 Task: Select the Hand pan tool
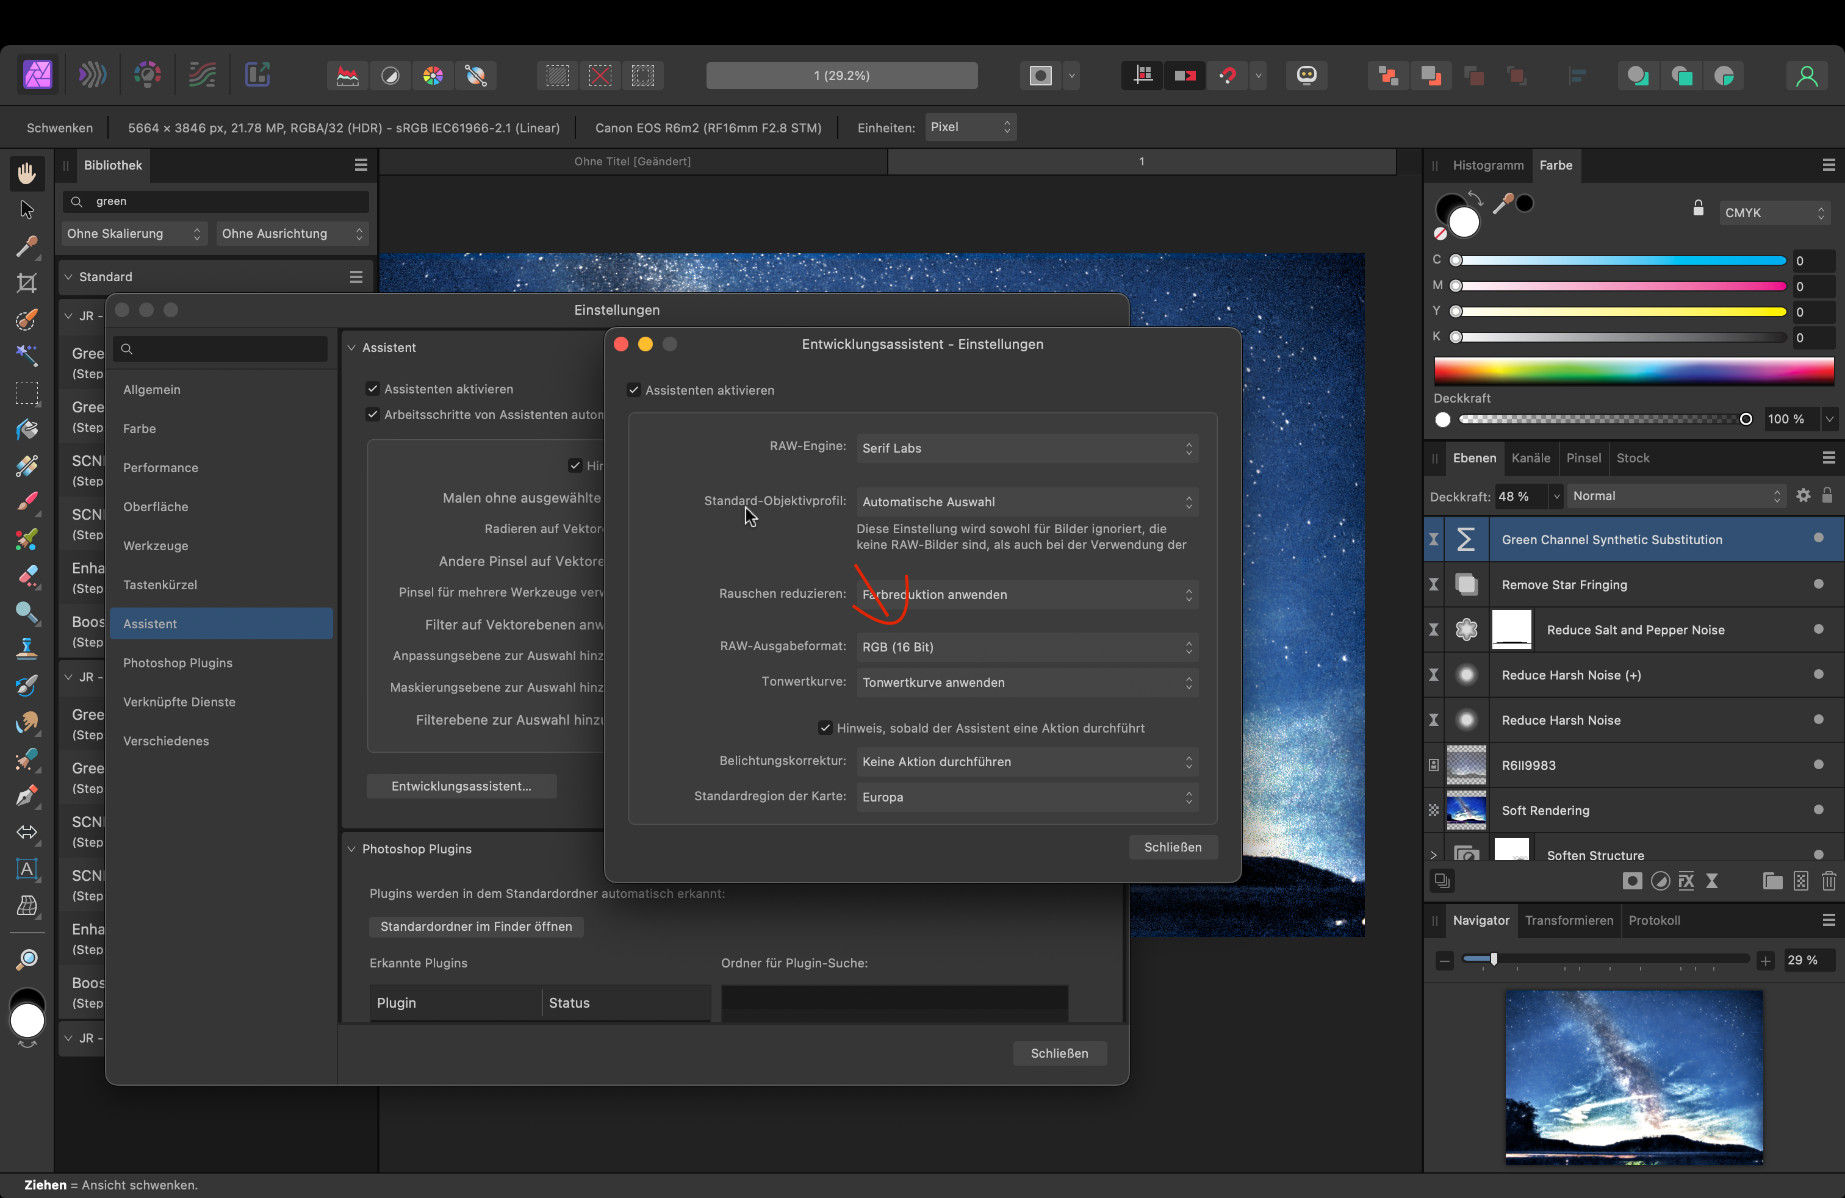[x=27, y=173]
